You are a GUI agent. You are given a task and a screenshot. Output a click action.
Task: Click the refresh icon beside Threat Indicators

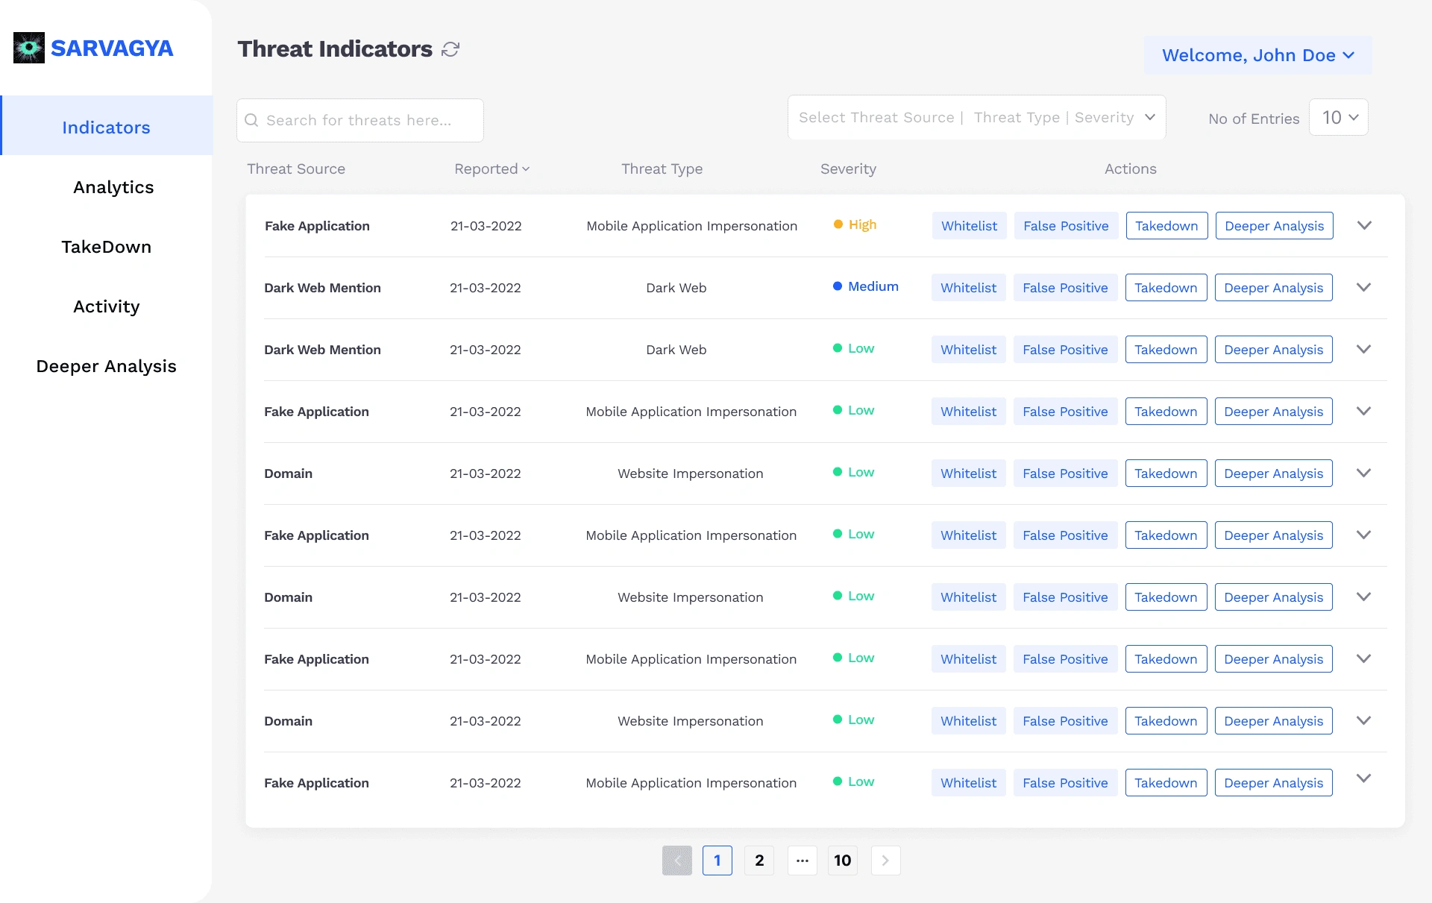(x=450, y=49)
